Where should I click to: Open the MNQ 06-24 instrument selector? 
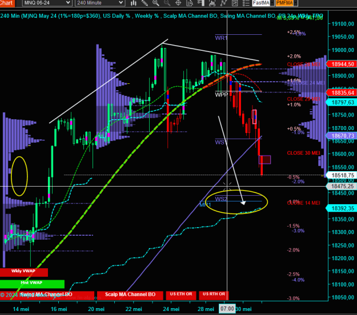(47, 3)
